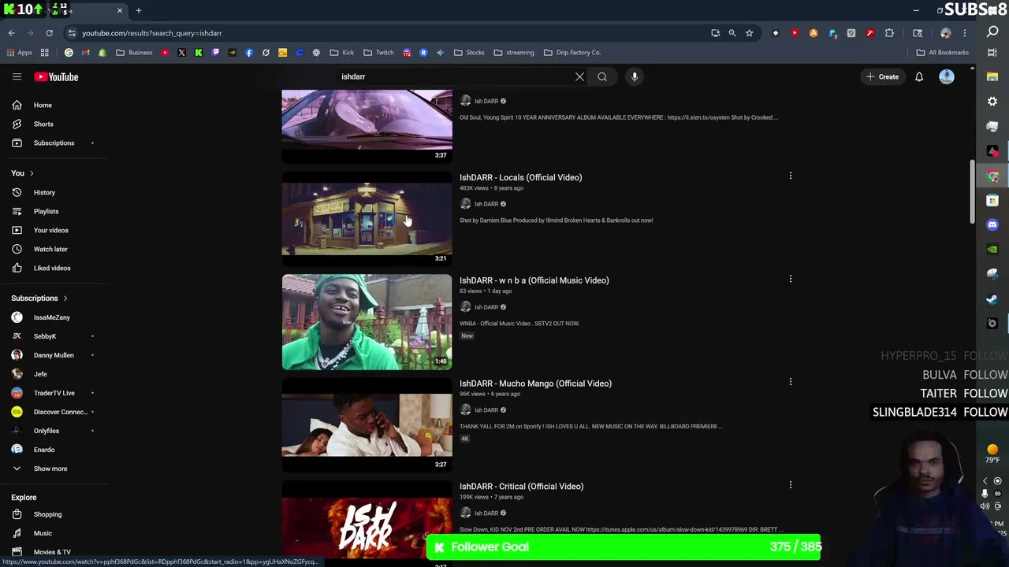Open the Drip Factory Co. bookmarks folder
This screenshot has height=567, width=1009.
point(572,53)
